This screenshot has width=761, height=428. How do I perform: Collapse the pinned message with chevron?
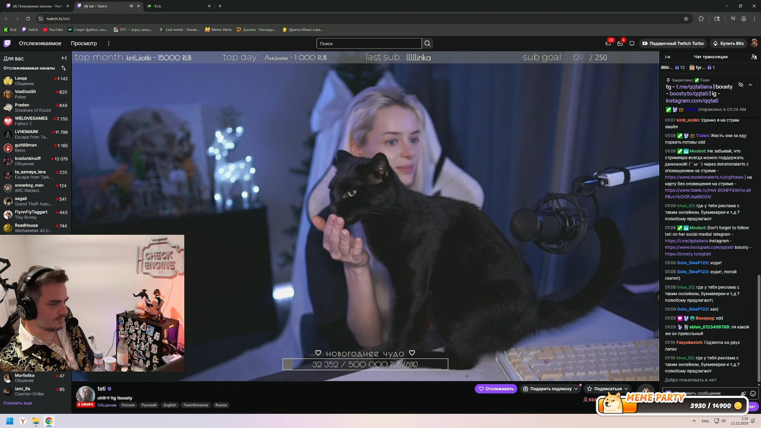point(750,85)
